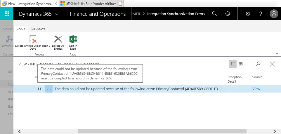Image resolution: width=281 pixels, height=134 pixels.
Task: Click the horizontal scrollbar right arrow
Action: pos(275,131)
